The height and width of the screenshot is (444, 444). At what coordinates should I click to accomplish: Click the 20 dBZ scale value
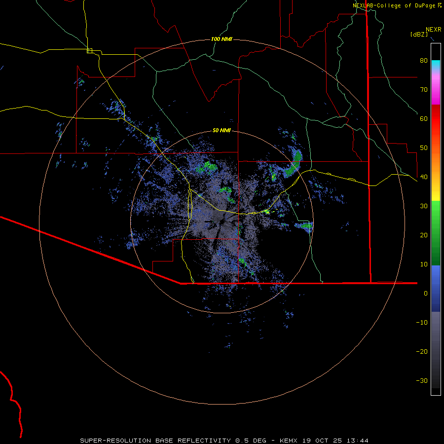(424, 235)
